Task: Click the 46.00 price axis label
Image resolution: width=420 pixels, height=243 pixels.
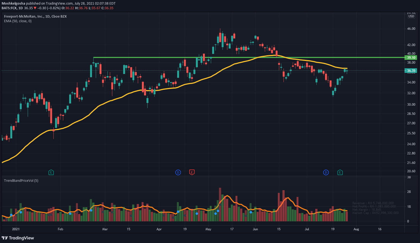Action: 411,28
